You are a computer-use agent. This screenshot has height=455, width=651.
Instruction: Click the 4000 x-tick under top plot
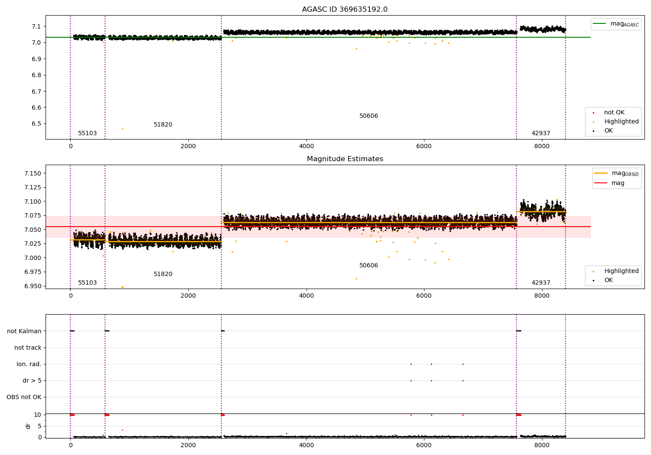point(306,146)
